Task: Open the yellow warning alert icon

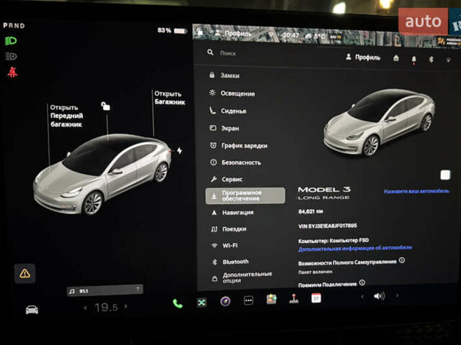Action: coord(25,273)
